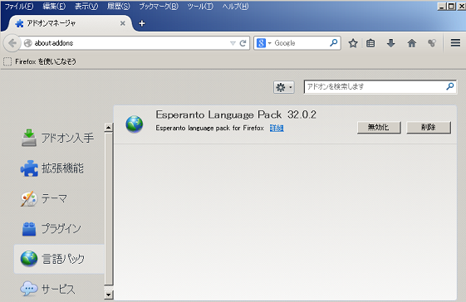Click the Esperanto Language Pack globe icon
The width and height of the screenshot is (466, 302).
tap(135, 124)
